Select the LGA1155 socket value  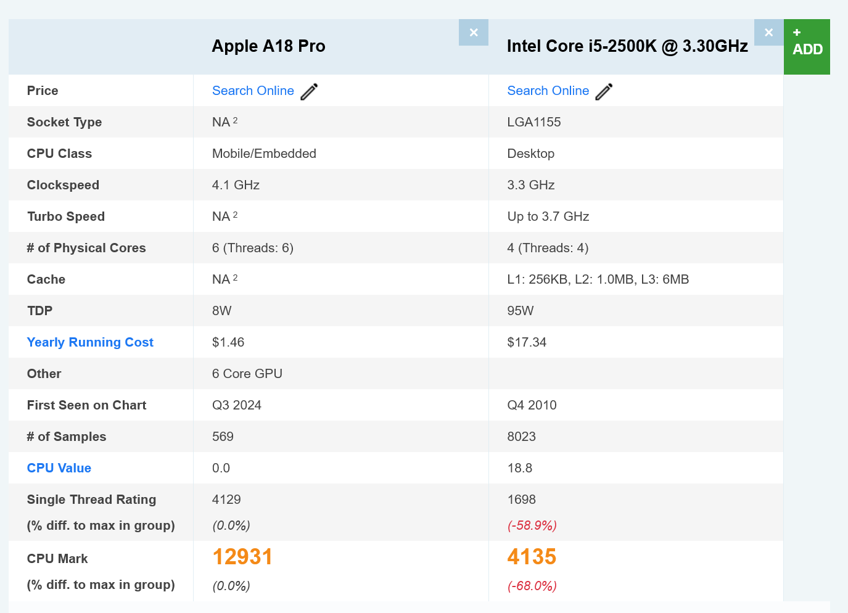coord(534,122)
